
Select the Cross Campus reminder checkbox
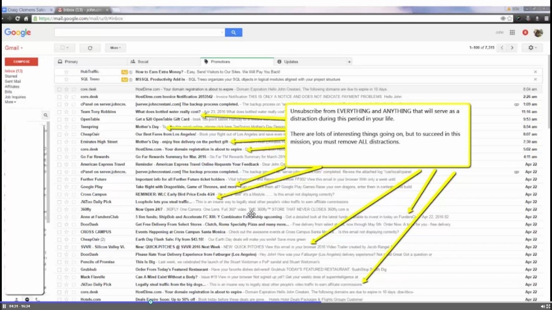[x=59, y=195]
